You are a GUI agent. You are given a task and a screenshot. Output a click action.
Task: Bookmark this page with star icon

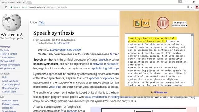[x=192, y=7]
